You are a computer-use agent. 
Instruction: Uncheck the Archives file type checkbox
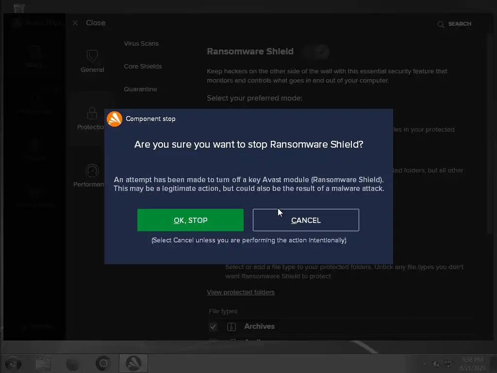pos(213,326)
